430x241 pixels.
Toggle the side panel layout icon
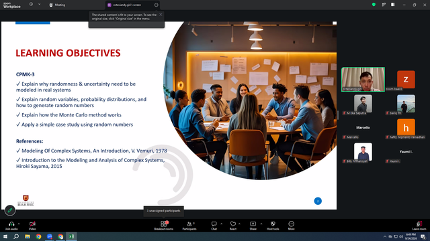[393, 5]
